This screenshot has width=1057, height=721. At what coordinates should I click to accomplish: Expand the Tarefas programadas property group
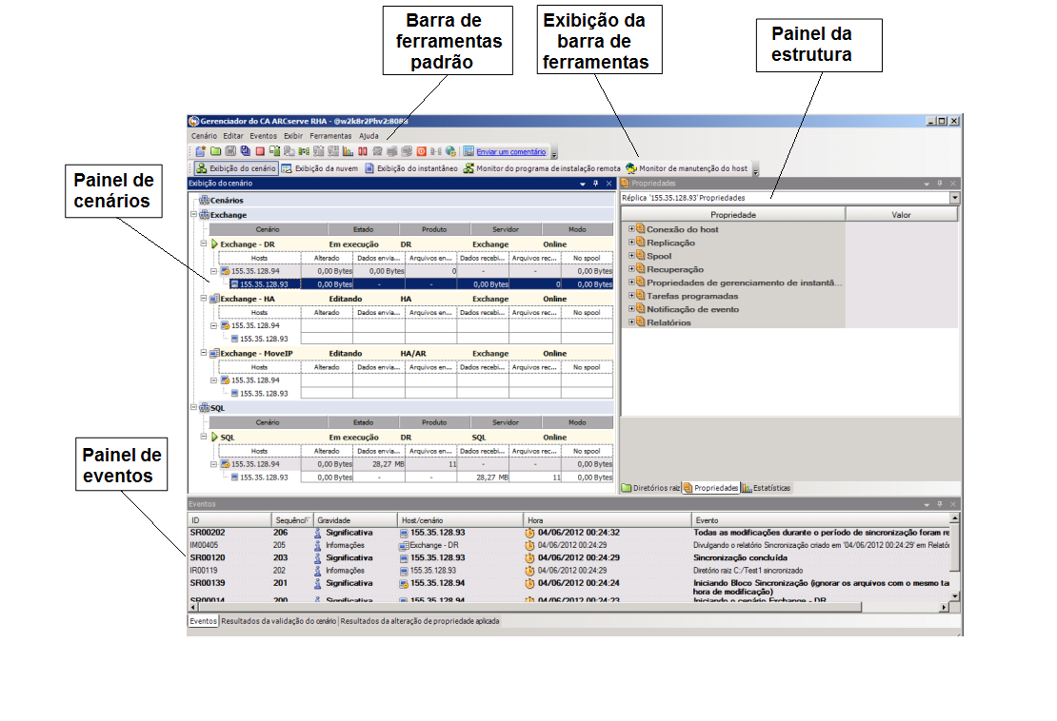pos(631,296)
